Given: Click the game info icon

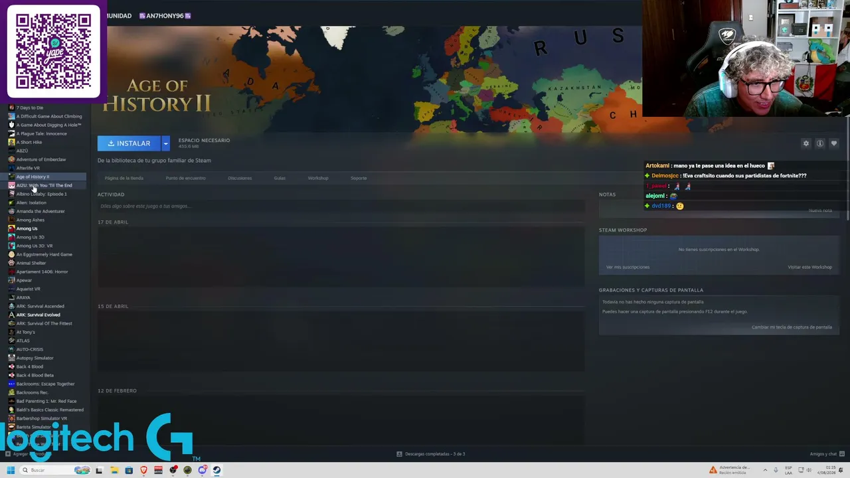Looking at the screenshot, I should pos(820,143).
